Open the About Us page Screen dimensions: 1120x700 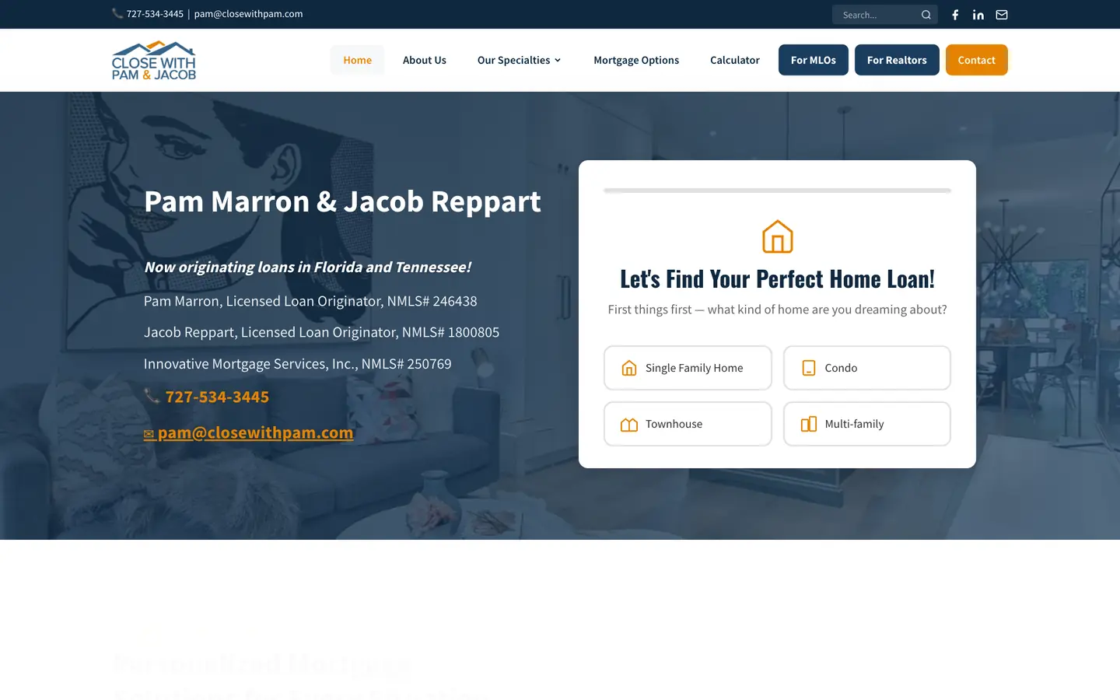pyautogui.click(x=425, y=60)
